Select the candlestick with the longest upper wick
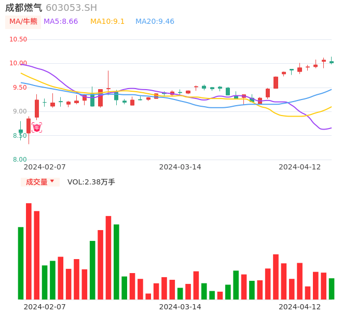Image resolution: width=356 pixels, height=314 pixels. click(108, 89)
